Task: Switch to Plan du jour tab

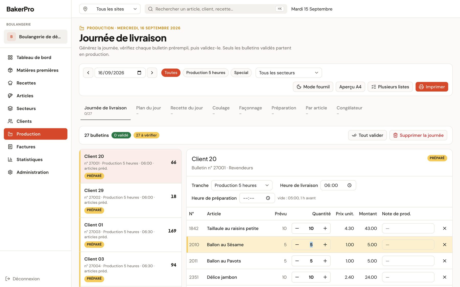Action: point(148,110)
